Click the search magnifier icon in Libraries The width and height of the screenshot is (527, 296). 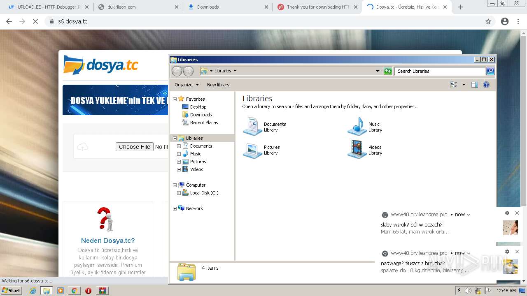coord(490,71)
